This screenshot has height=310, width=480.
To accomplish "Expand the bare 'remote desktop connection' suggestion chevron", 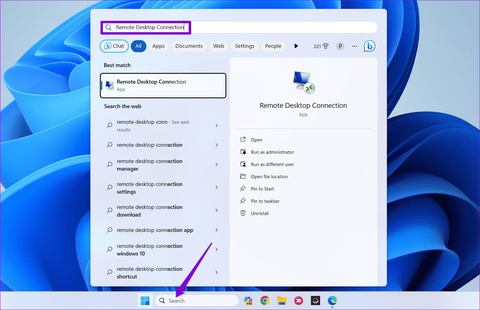I will 217,145.
